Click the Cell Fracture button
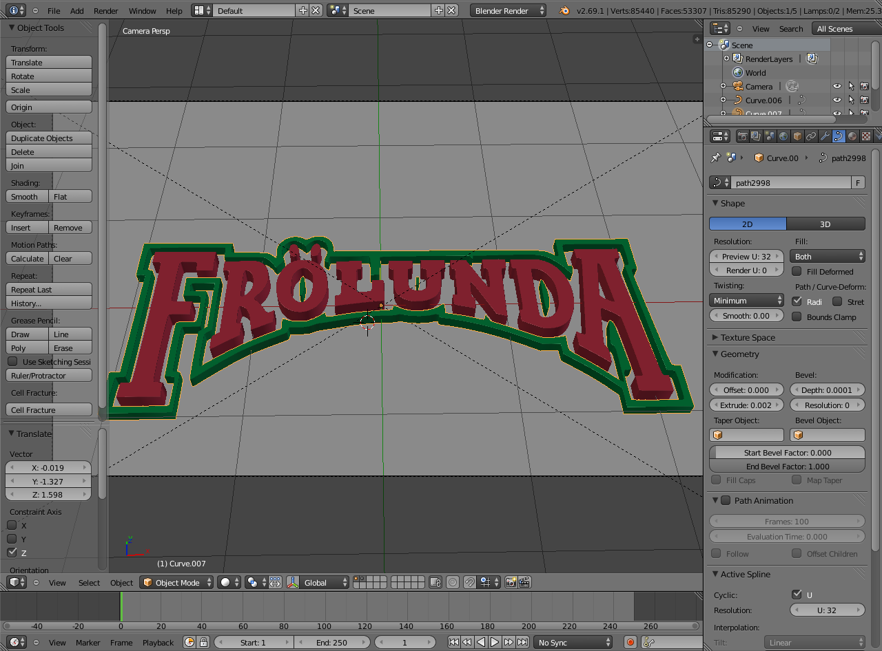Image resolution: width=882 pixels, height=651 pixels. 49,409
